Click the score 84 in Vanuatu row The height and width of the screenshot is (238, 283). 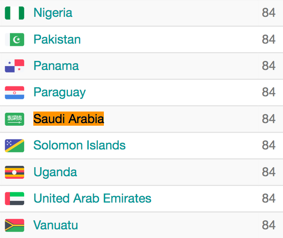[x=268, y=225]
